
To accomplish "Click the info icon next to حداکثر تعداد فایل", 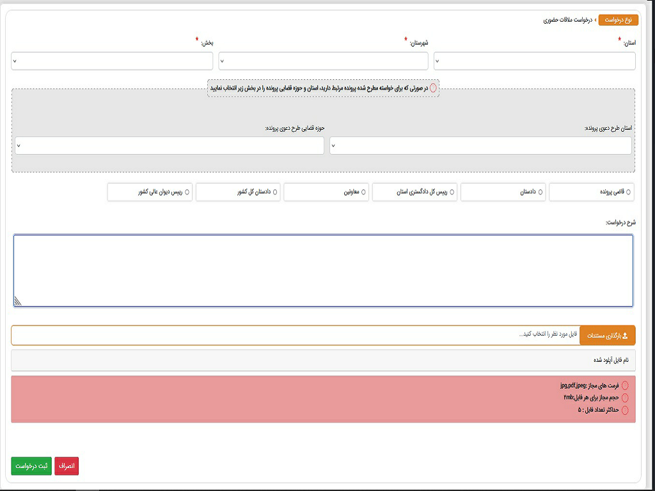I will tap(625, 410).
